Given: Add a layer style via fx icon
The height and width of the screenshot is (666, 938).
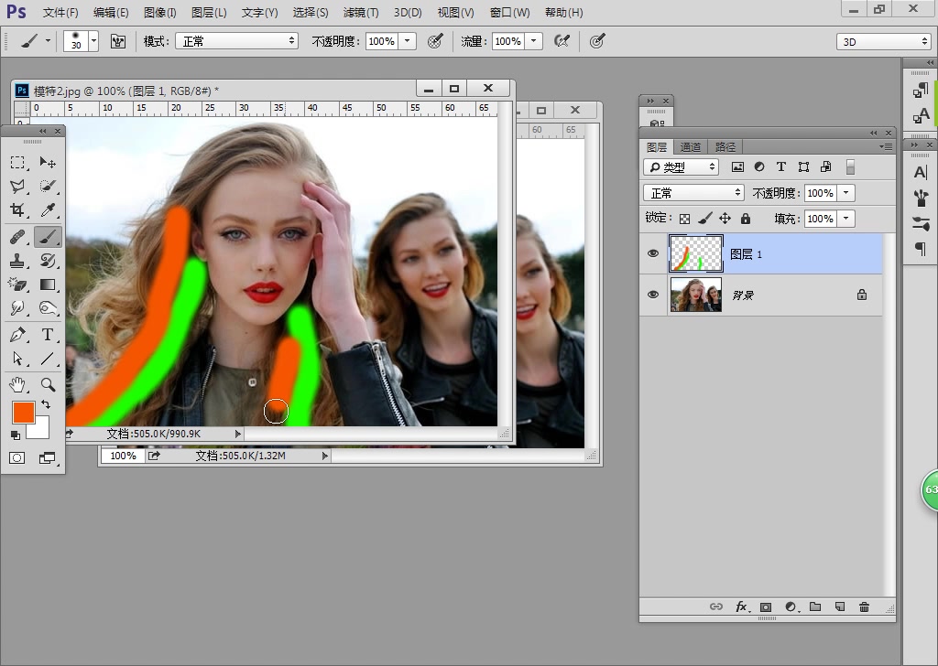Looking at the screenshot, I should (741, 607).
